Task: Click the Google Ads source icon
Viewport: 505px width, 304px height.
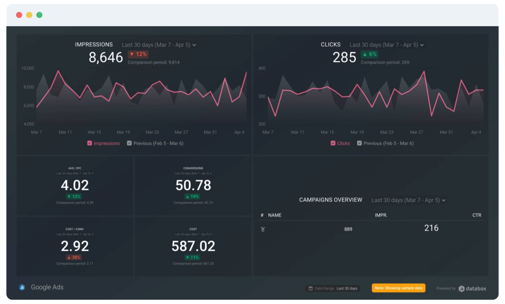Action: pyautogui.click(x=22, y=287)
